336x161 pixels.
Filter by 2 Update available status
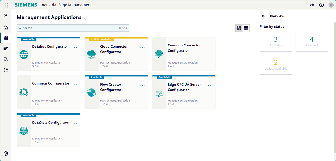(276, 65)
